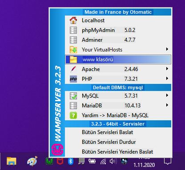Click the Default DBMS: mysql header
Image resolution: width=185 pixels, height=170 pixels.
click(118, 87)
